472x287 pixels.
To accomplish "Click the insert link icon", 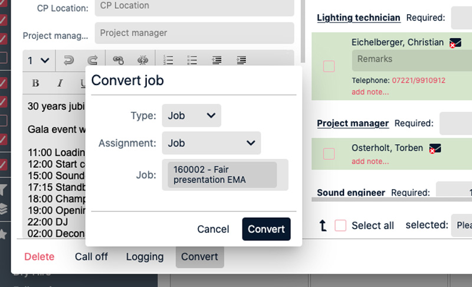I will point(118,60).
